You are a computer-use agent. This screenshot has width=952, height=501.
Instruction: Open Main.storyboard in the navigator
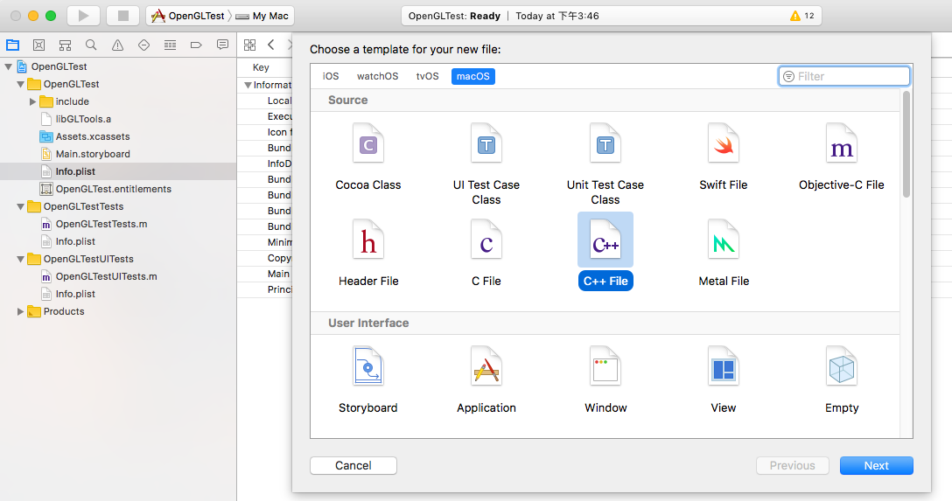(85, 154)
